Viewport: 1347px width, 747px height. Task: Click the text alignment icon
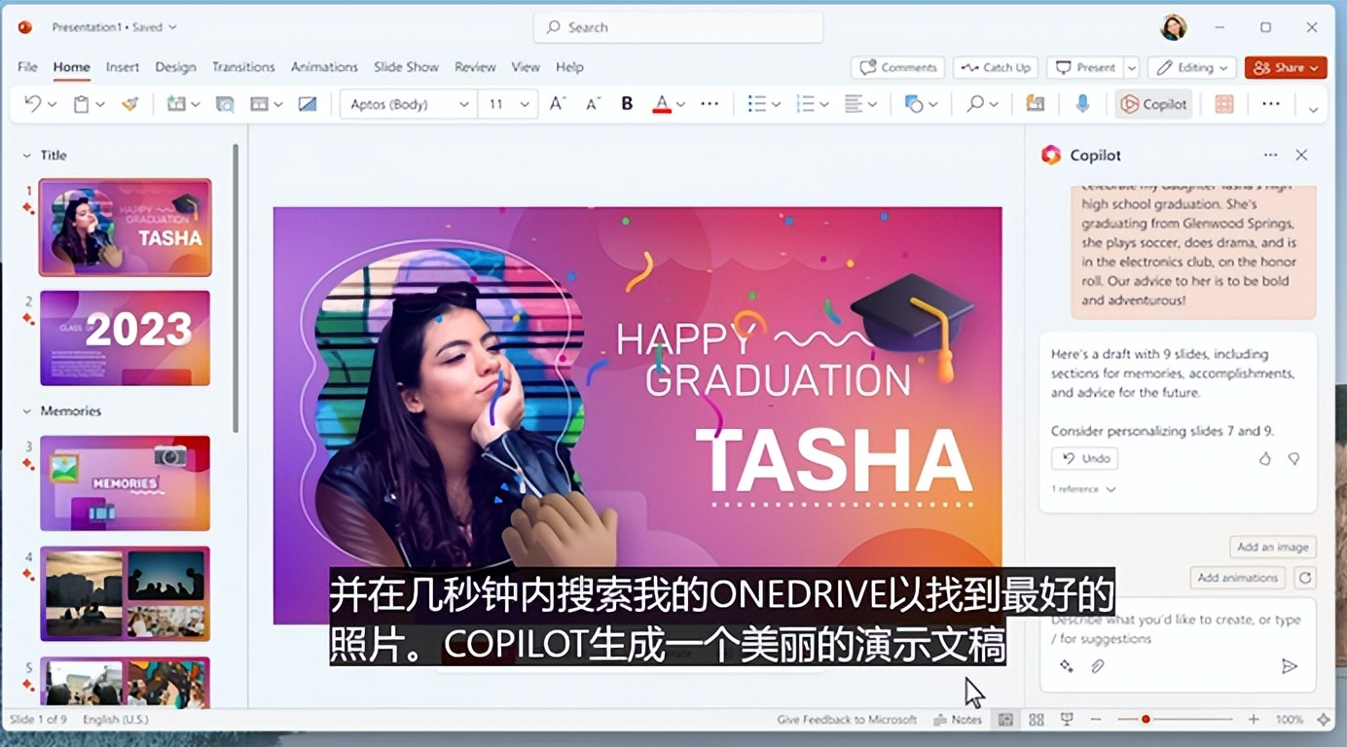pyautogui.click(x=854, y=104)
